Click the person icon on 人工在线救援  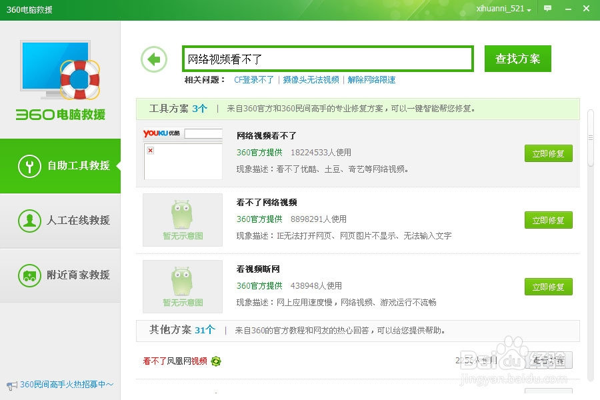click(x=29, y=221)
